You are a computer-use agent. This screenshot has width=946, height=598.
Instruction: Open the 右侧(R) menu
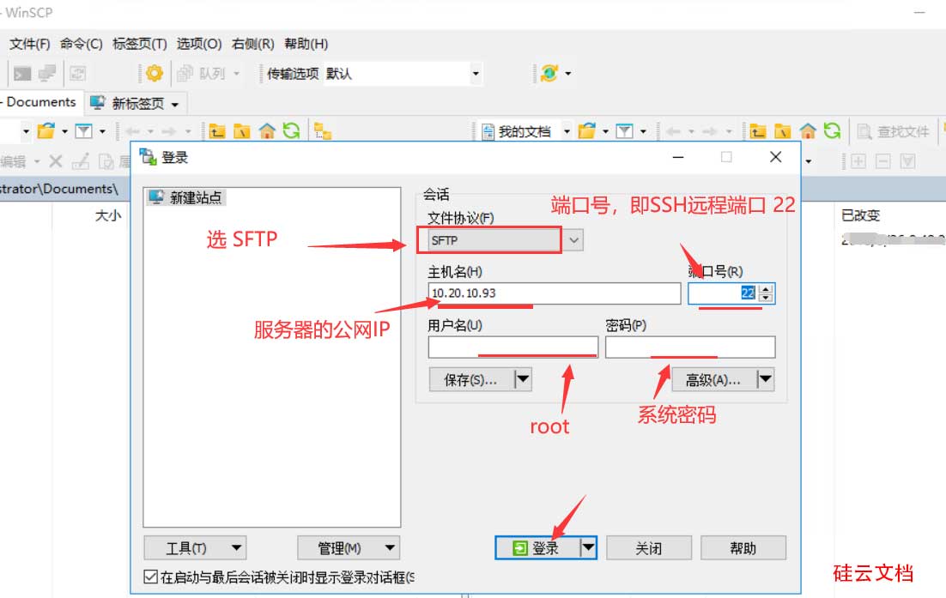252,44
